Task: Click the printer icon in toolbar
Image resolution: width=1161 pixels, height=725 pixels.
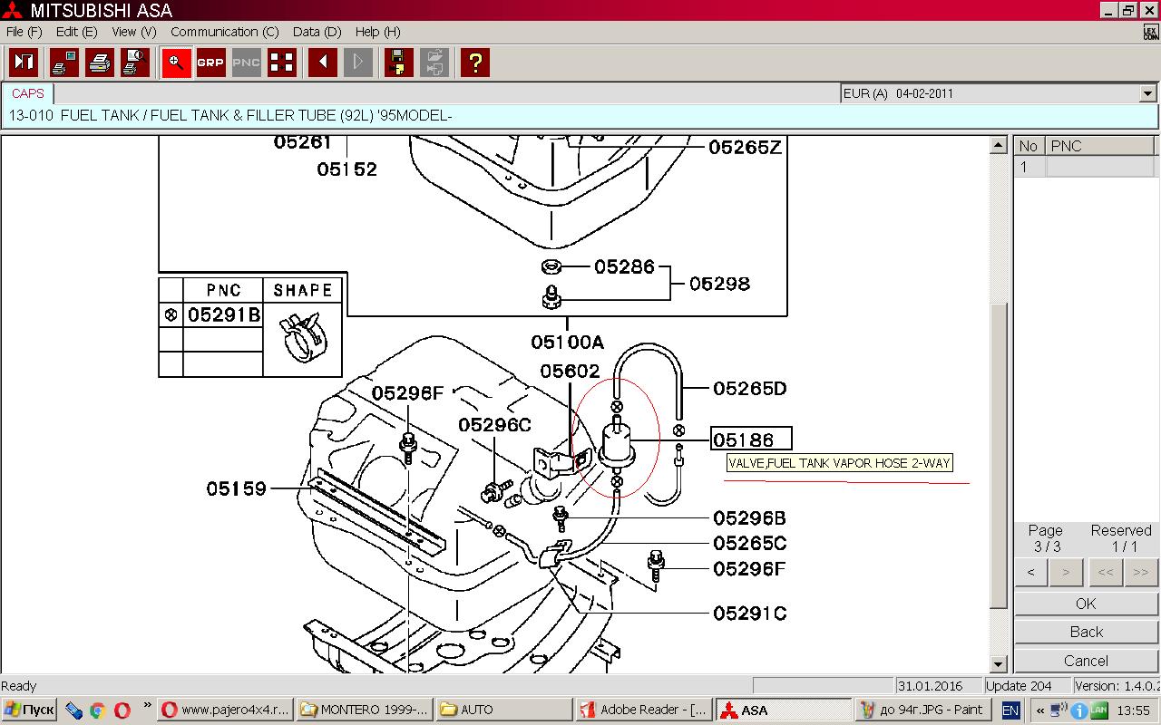Action: click(x=100, y=63)
